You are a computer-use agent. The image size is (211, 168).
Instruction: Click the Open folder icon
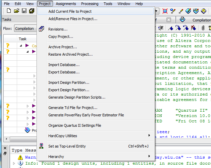(x=16, y=11)
